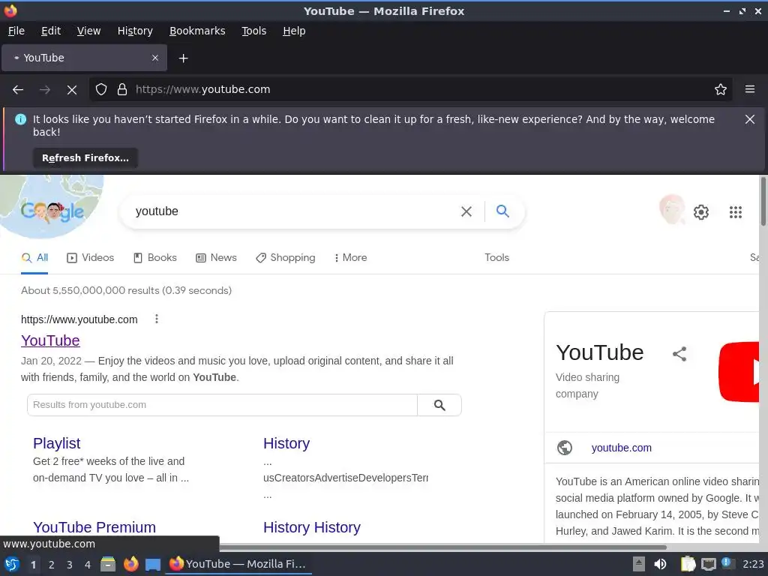Screen dimensions: 768x576
Task: Click the horizontal page scrollbar
Action: pos(442,547)
